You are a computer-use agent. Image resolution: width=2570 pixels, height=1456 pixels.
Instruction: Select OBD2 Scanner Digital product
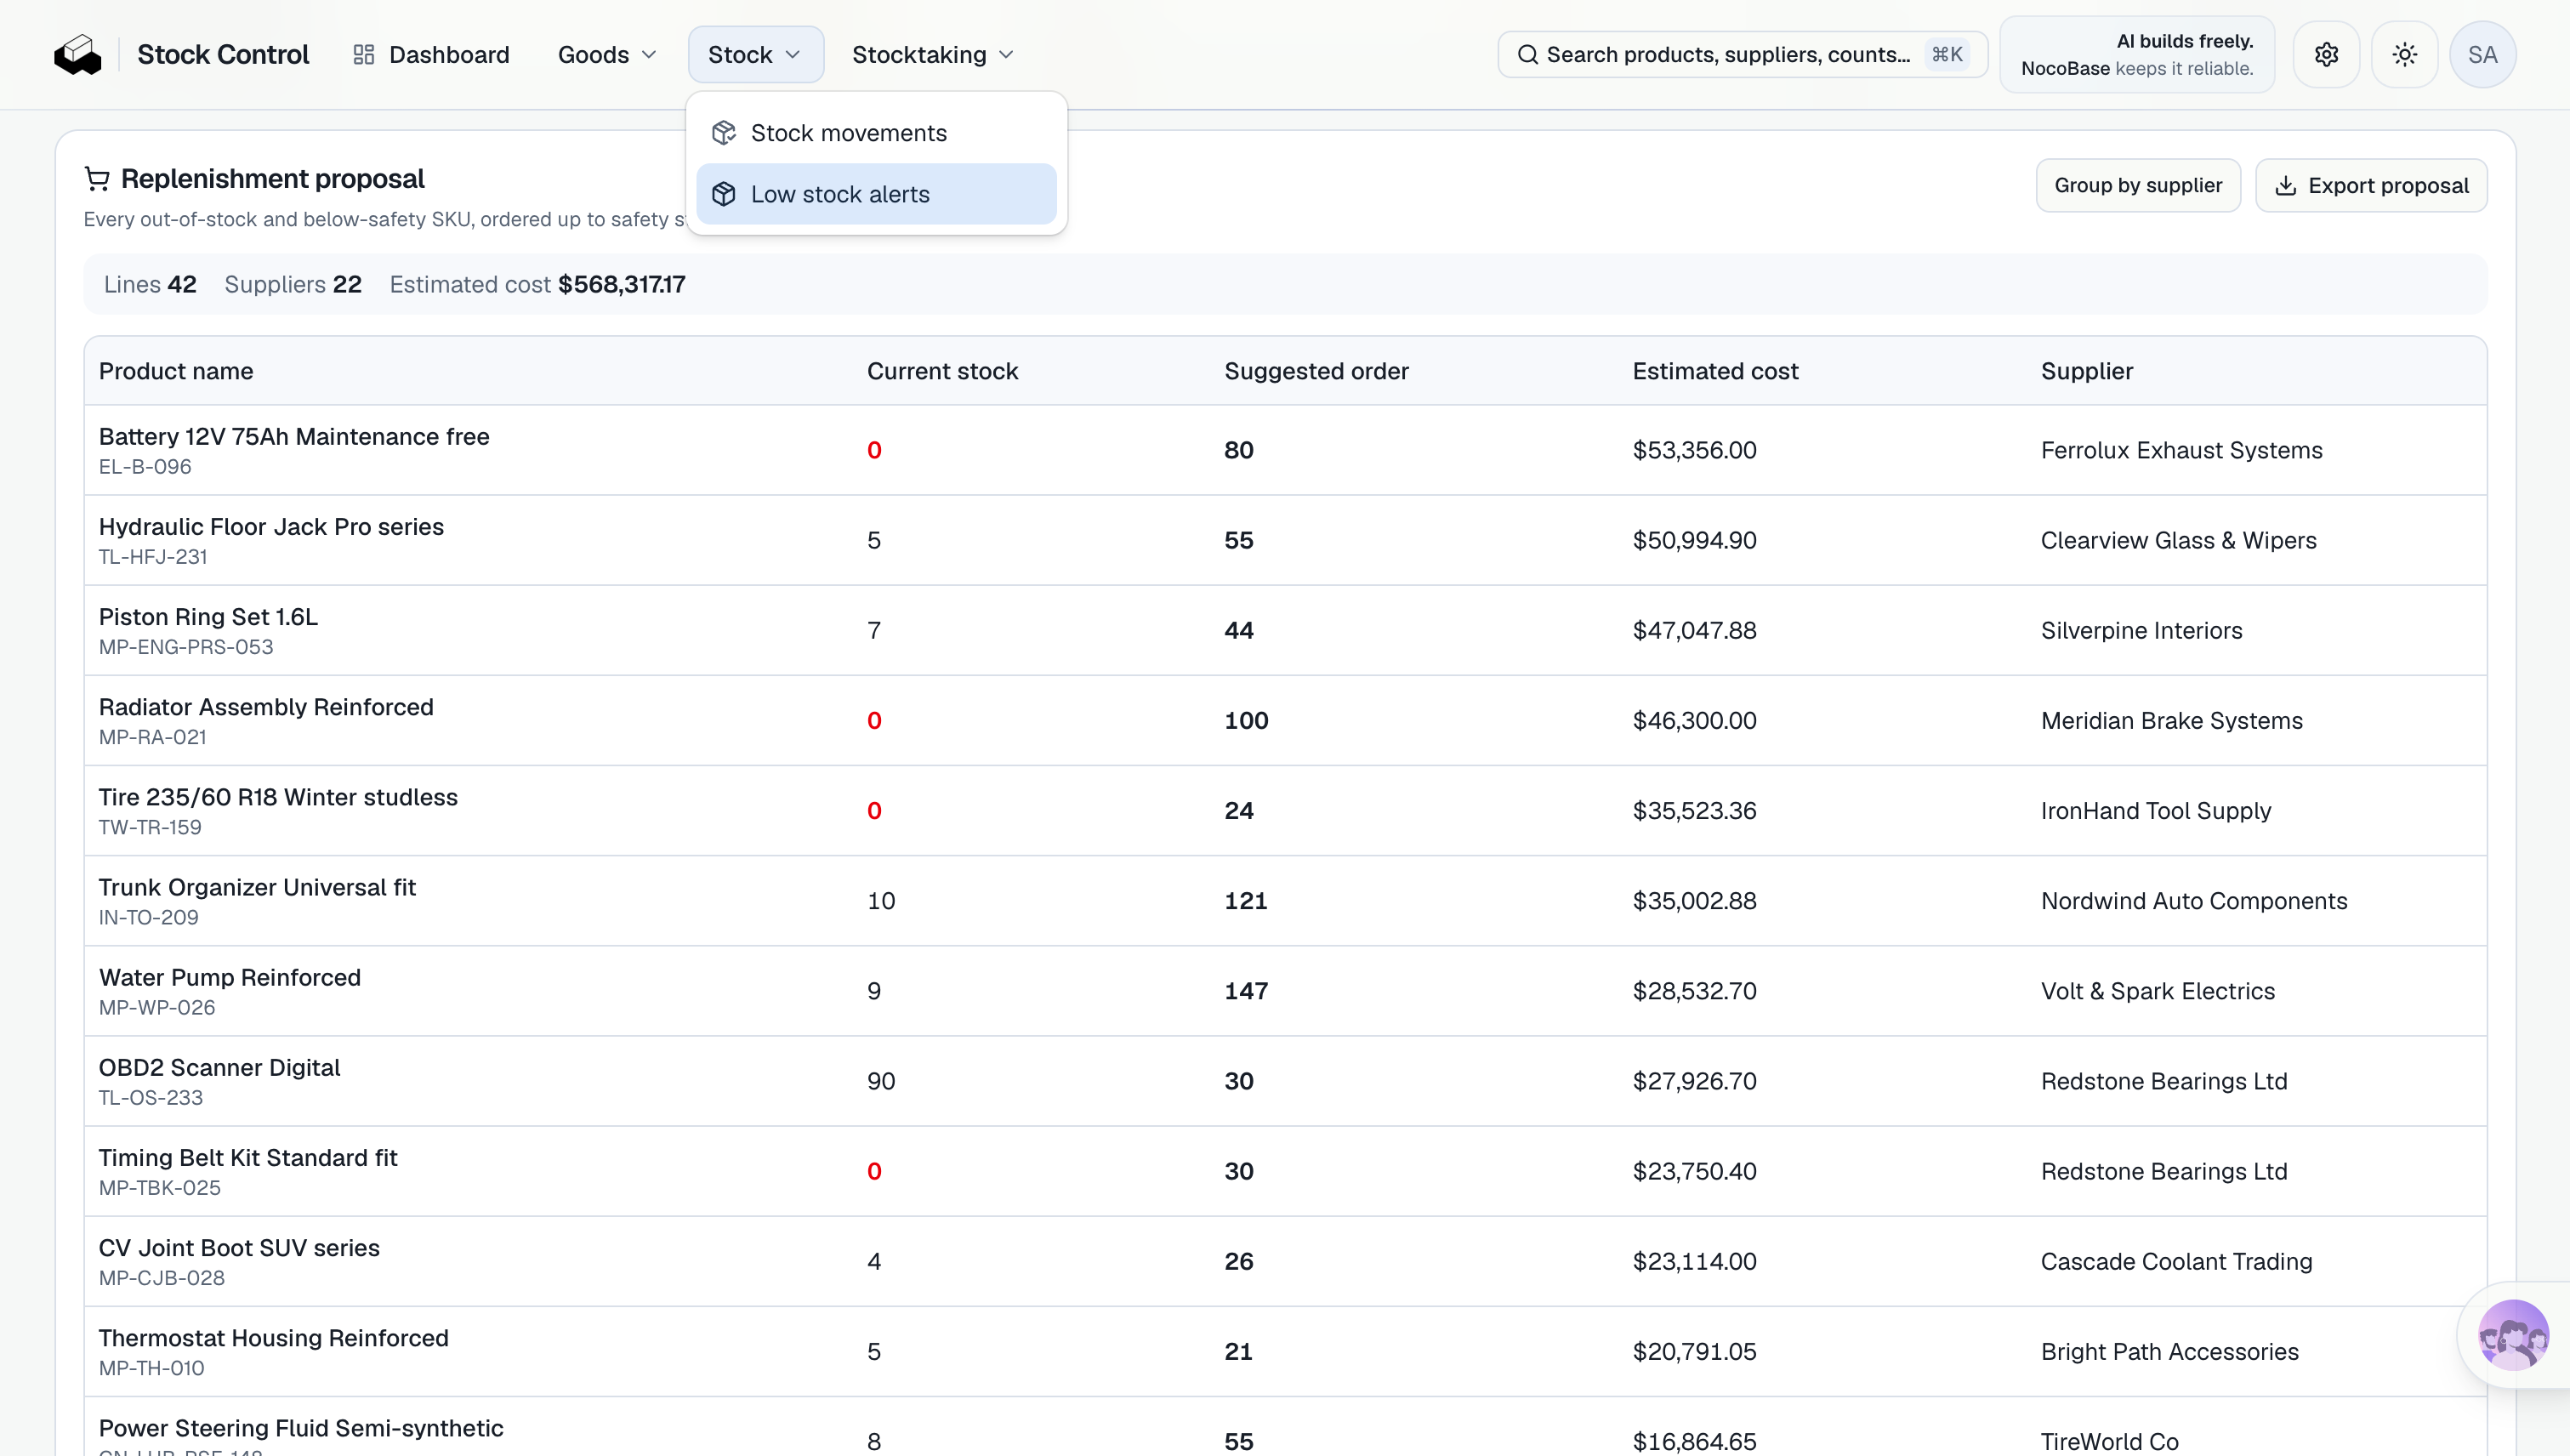[x=219, y=1067]
